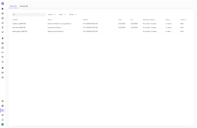Screen dimensions: 197x128
Task: Click the End column header
Action: click(132, 20)
